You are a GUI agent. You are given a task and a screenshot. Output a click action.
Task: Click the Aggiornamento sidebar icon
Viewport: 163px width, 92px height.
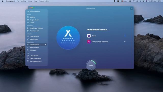click(28, 47)
